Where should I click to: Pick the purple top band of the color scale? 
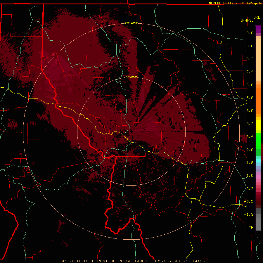[258, 29]
